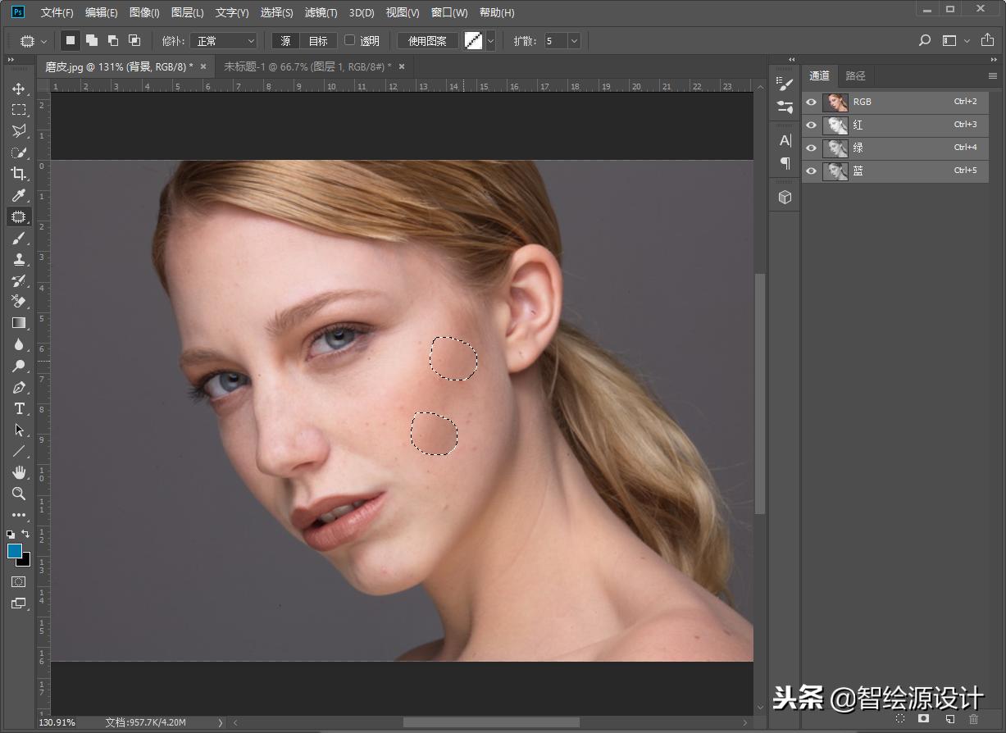Select the Move tool
The image size is (1006, 733).
click(x=18, y=89)
